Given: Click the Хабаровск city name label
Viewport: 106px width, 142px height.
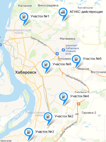Looking at the screenshot, I should pyautogui.click(x=26, y=72).
